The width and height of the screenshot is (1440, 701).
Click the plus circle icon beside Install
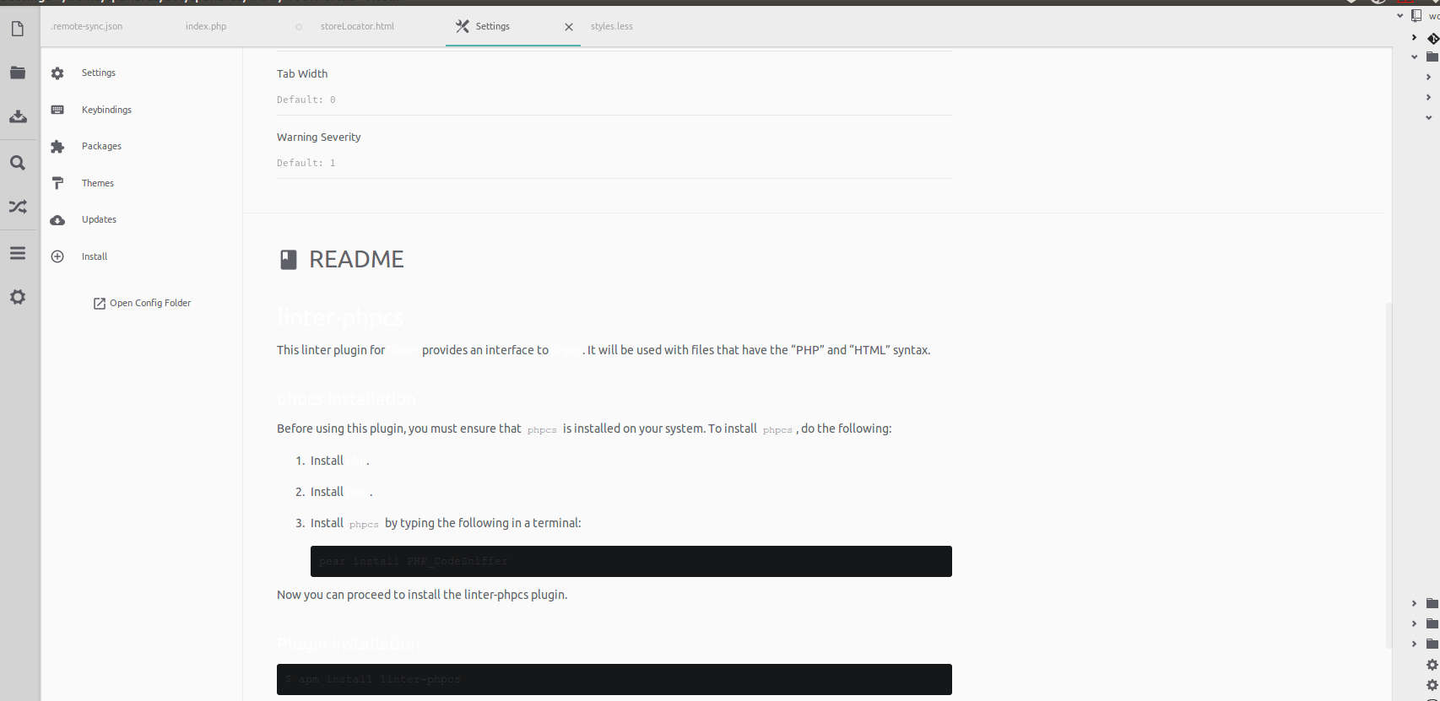point(57,256)
